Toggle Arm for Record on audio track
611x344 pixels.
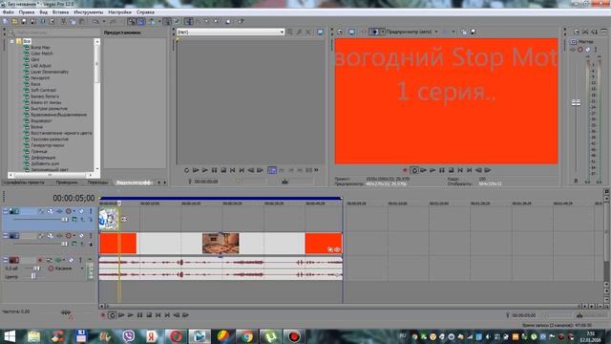point(40,260)
